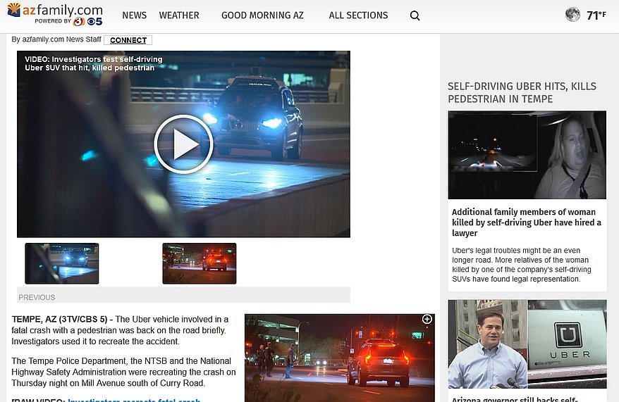Click the 'Powered by 3 and 5' station logos
This screenshot has height=402, width=619.
coord(68,21)
